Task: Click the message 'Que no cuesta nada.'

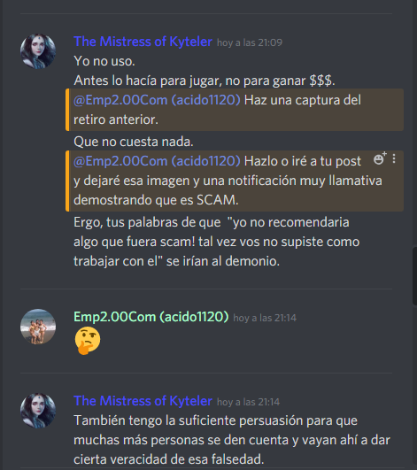Action: click(x=134, y=142)
